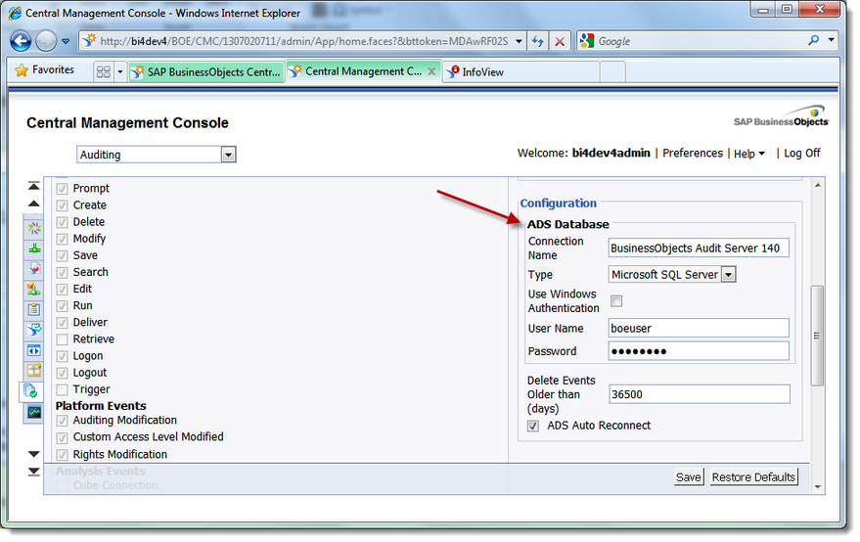Click the colorful pinwheel sidebar icon

coord(34,228)
